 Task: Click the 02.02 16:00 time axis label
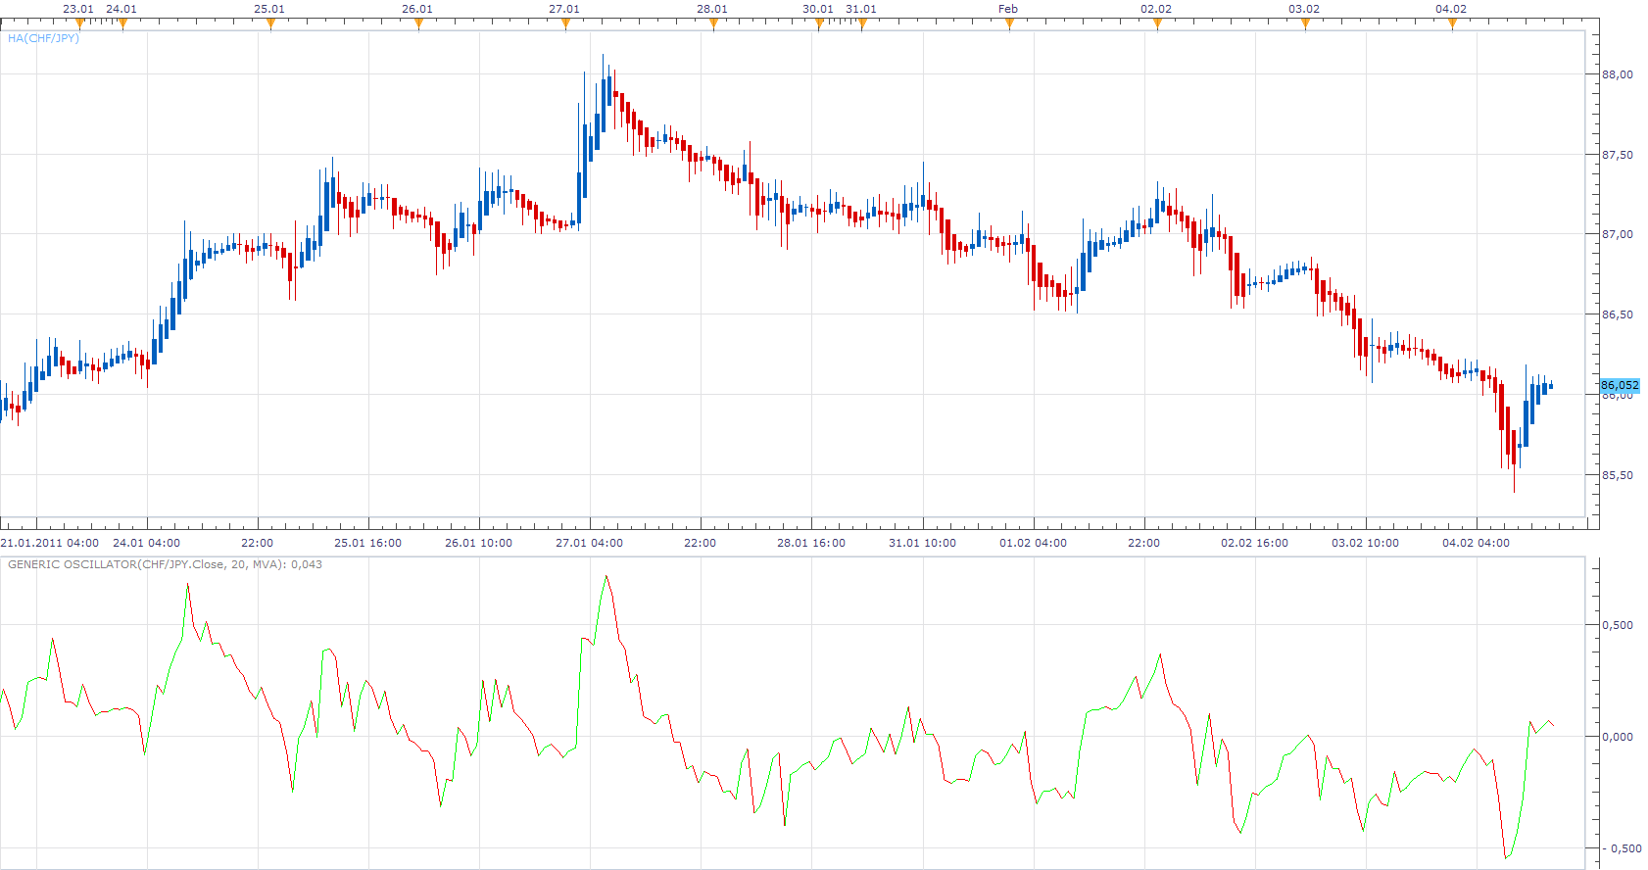tap(1255, 543)
